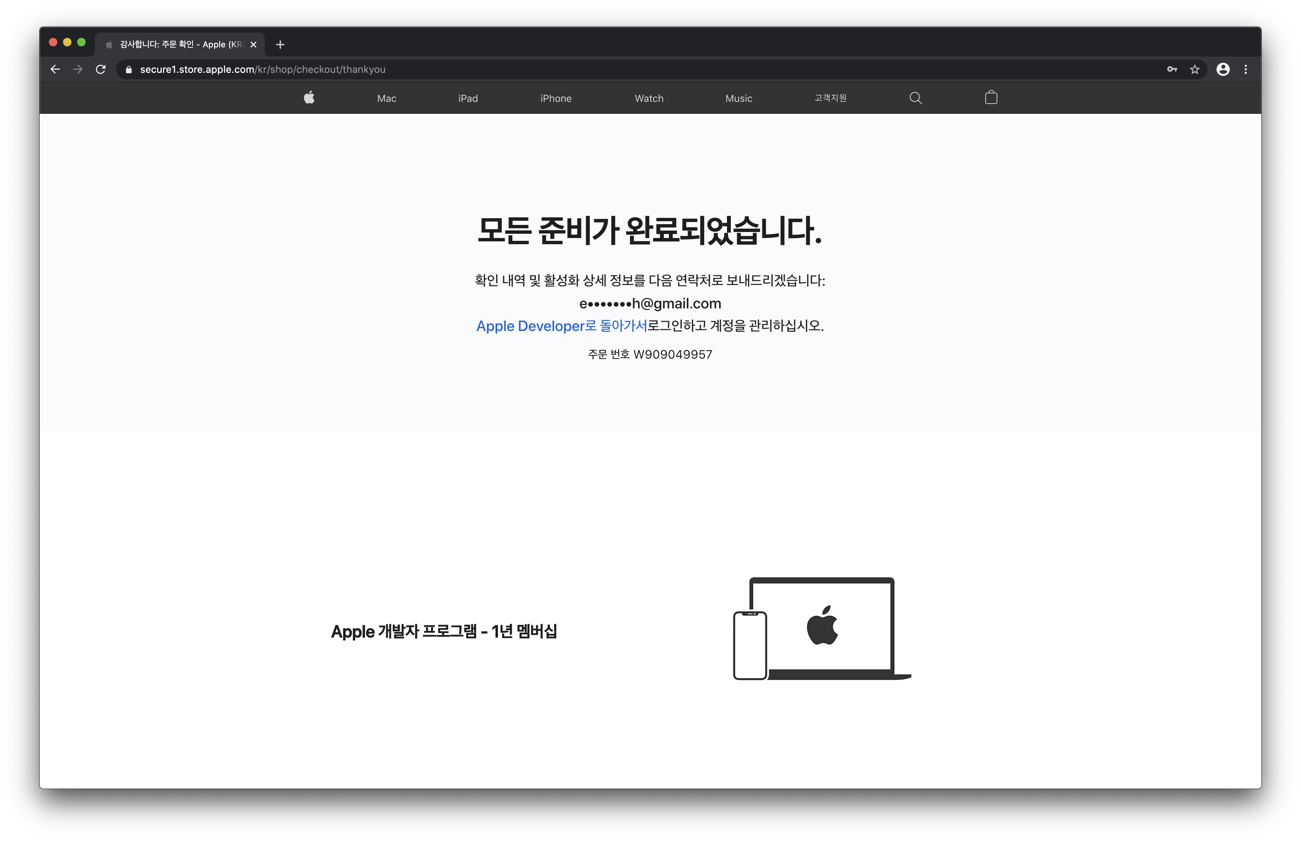Open the search magnifier icon
The image size is (1301, 841).
[x=915, y=98]
